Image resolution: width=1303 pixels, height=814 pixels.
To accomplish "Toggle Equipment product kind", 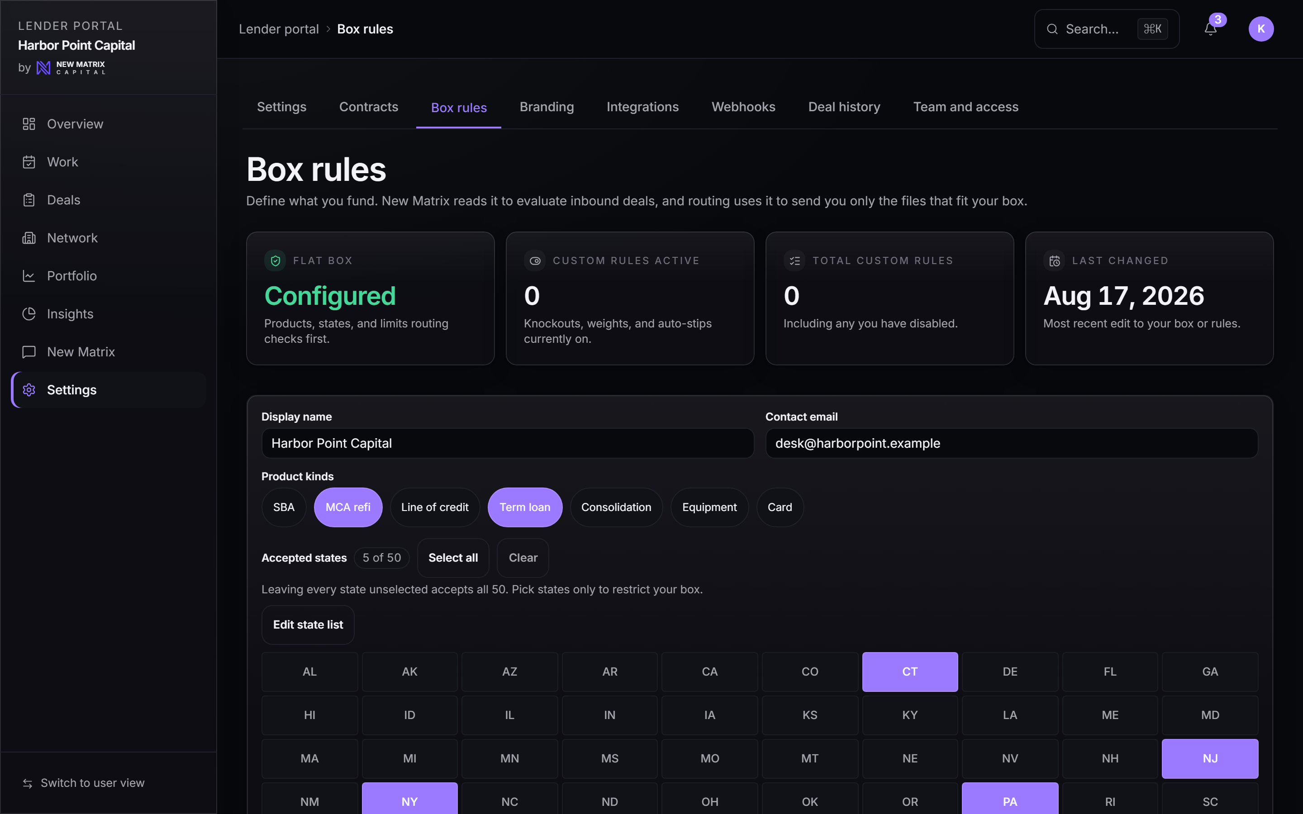I will (x=709, y=507).
